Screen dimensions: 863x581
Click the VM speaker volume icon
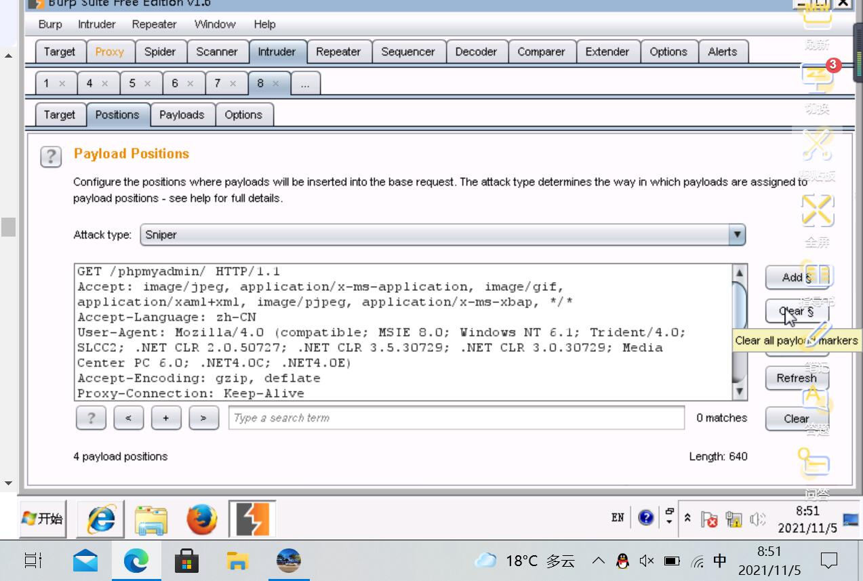point(758,520)
